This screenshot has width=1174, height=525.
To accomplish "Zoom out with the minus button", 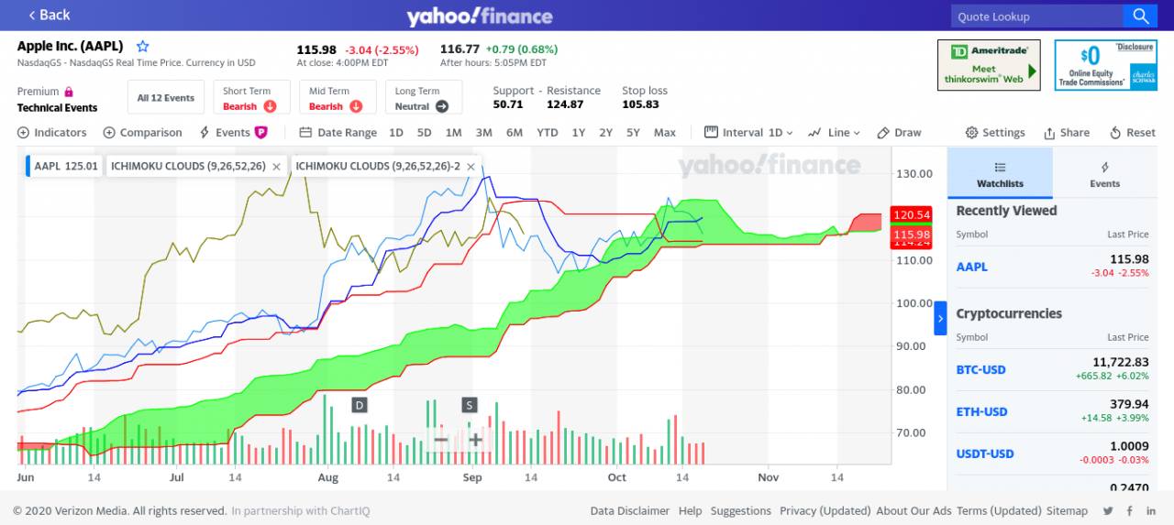I will [441, 440].
